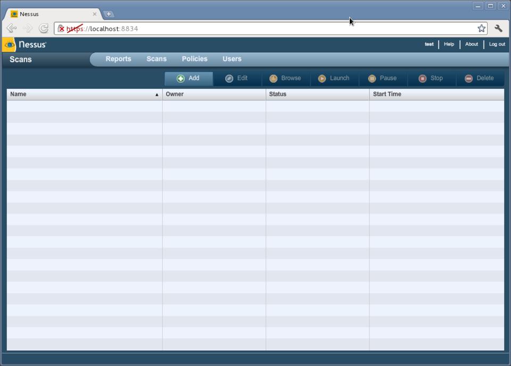This screenshot has height=366, width=511.
Task: Stop the scan via Stop button
Action: (x=431, y=78)
